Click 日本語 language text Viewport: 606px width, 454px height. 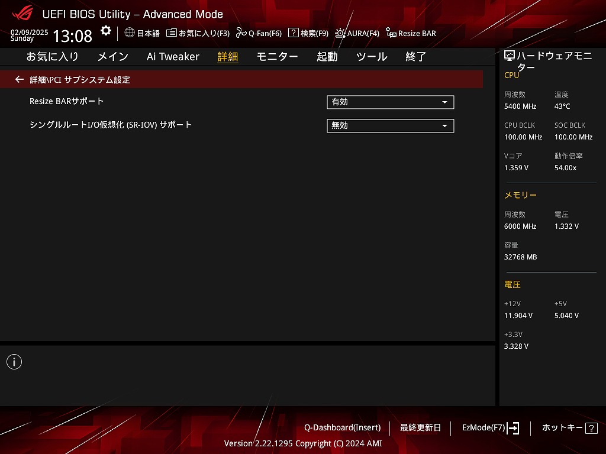[x=148, y=33]
